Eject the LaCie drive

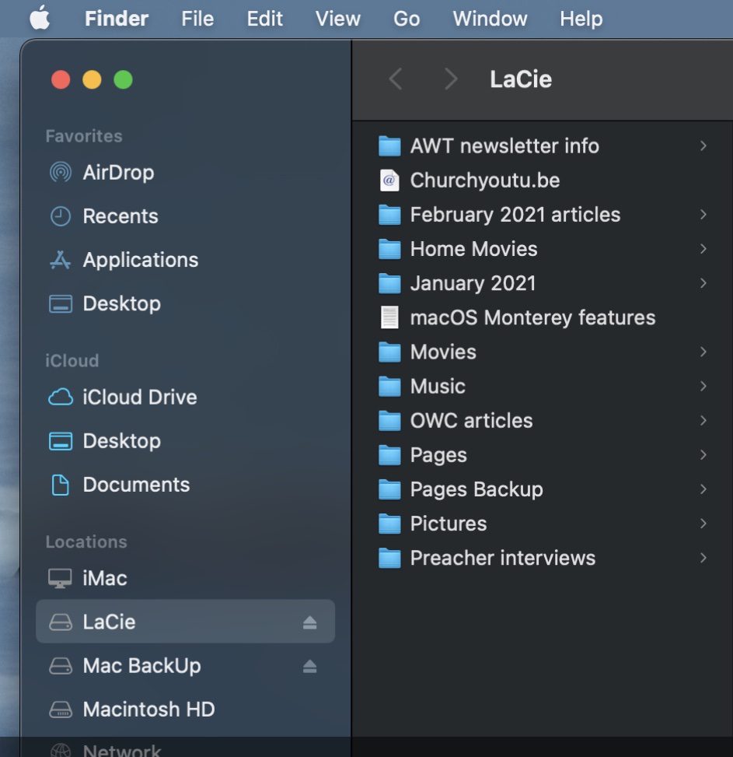coord(309,622)
